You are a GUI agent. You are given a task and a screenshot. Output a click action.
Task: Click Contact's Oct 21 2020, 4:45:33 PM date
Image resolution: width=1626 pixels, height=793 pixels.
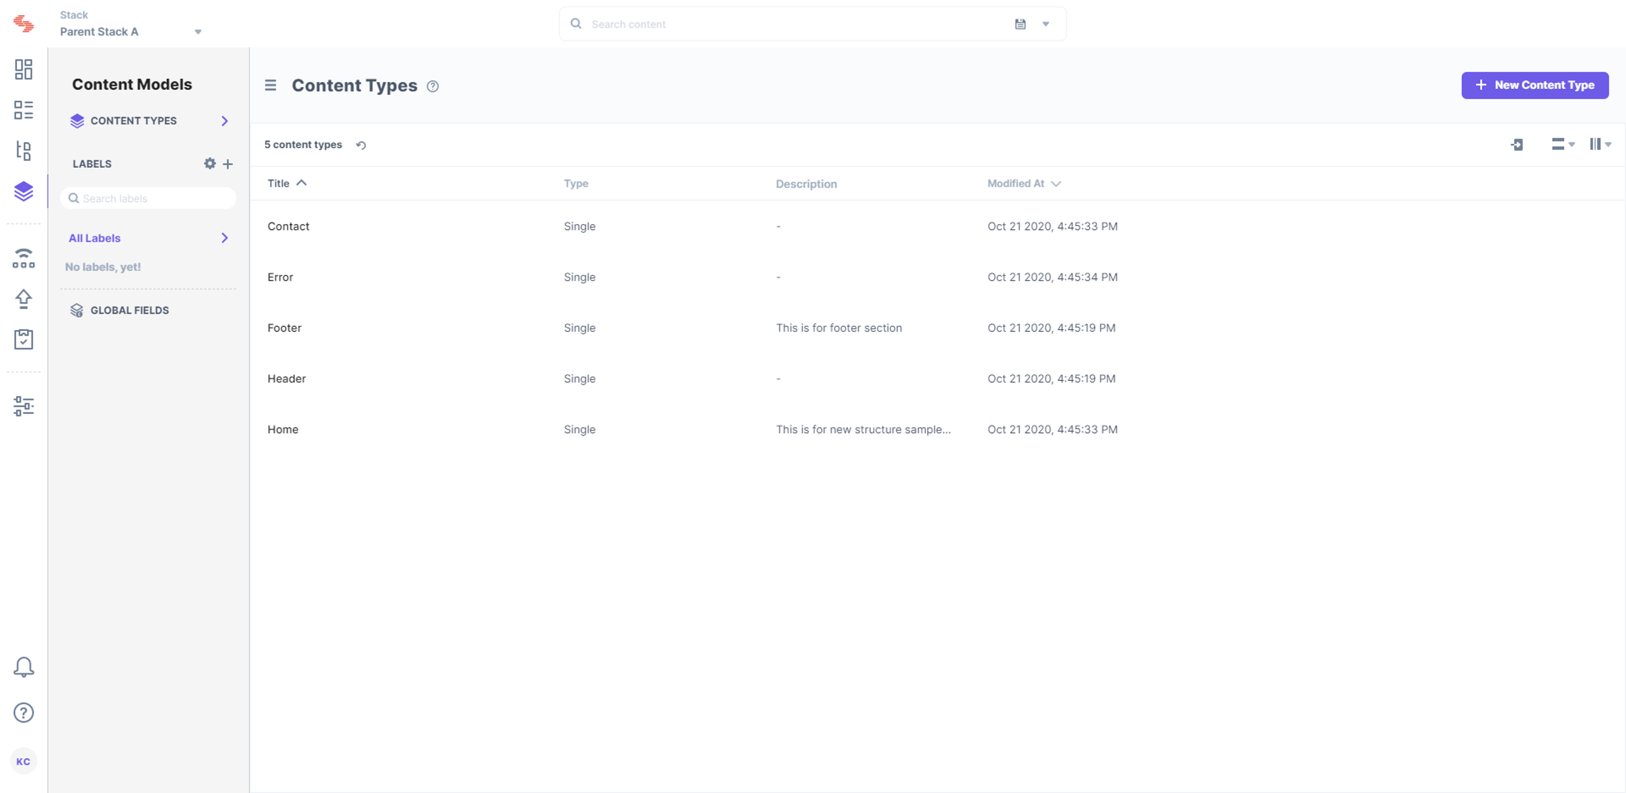[x=1052, y=226]
